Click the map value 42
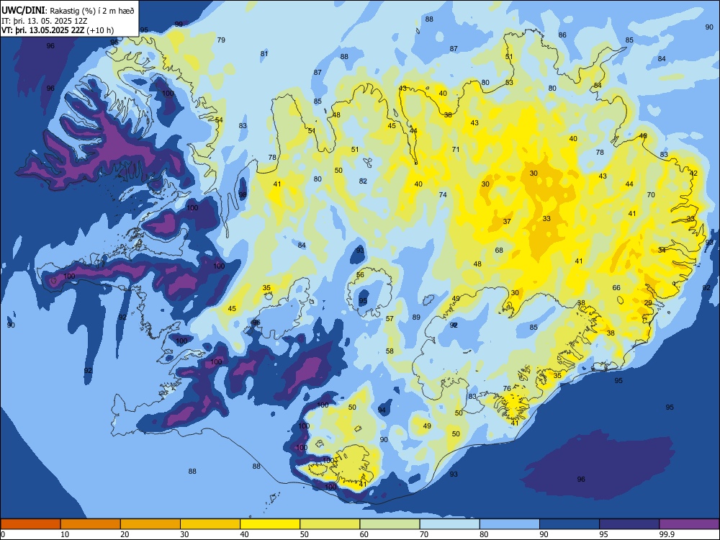The width and height of the screenshot is (720, 540). 694,174
